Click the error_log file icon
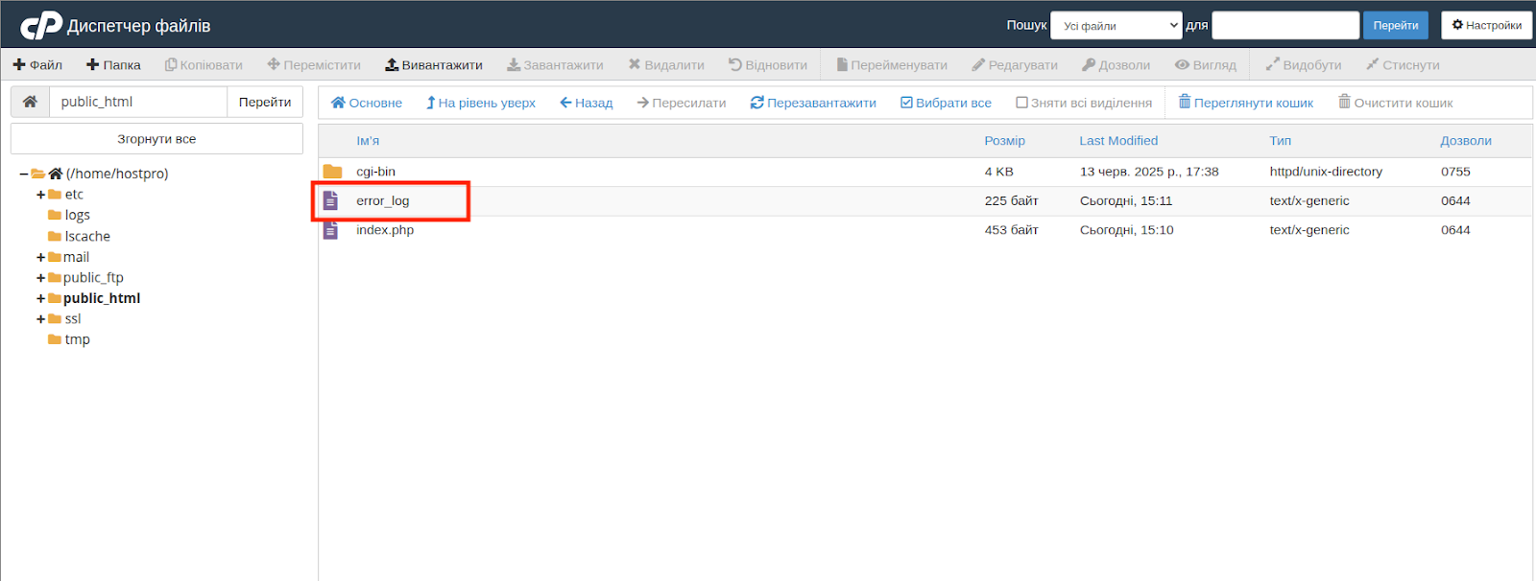Screen dimensions: 1536x581 click(x=330, y=200)
